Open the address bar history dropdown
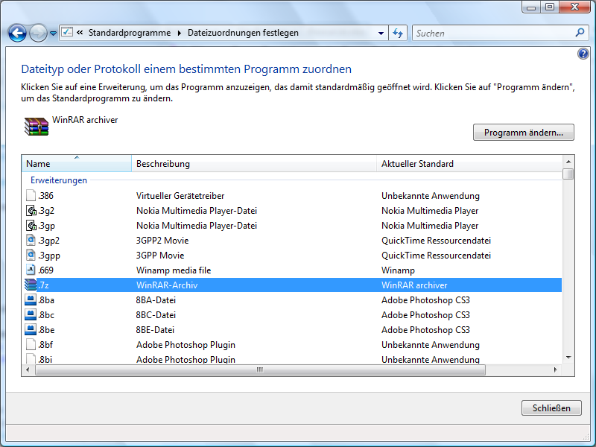This screenshot has height=447, width=596. point(381,33)
